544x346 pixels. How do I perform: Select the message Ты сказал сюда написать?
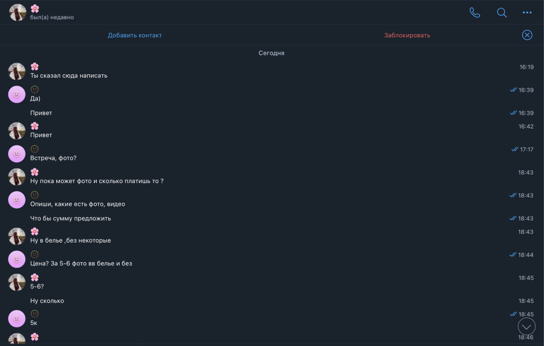69,75
